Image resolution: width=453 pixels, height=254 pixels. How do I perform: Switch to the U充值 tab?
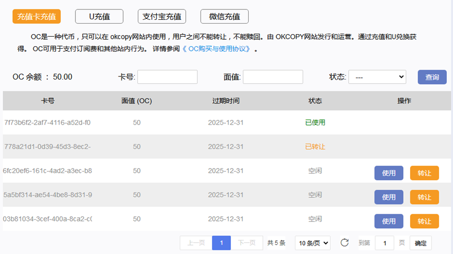point(99,16)
